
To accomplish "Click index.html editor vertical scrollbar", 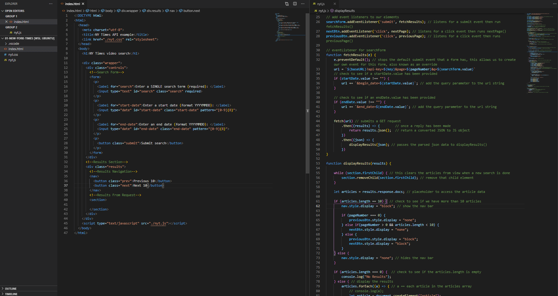I will pos(308,93).
